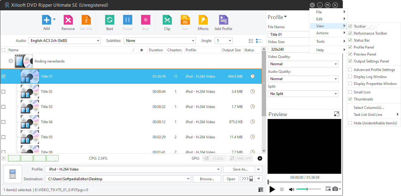Click the output-to-device arrow icon
Screen dimensions: 401x196
click(x=247, y=179)
